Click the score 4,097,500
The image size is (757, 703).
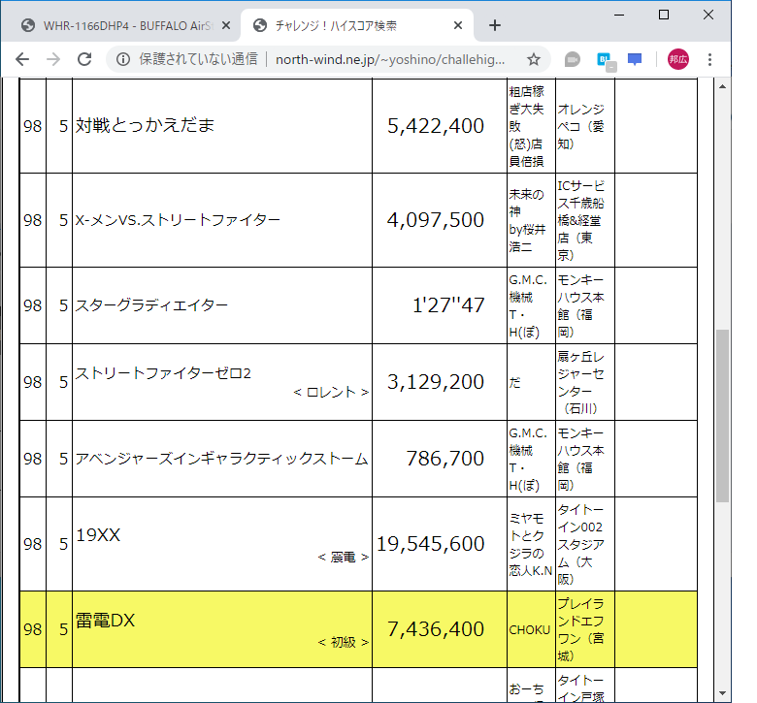click(x=436, y=220)
